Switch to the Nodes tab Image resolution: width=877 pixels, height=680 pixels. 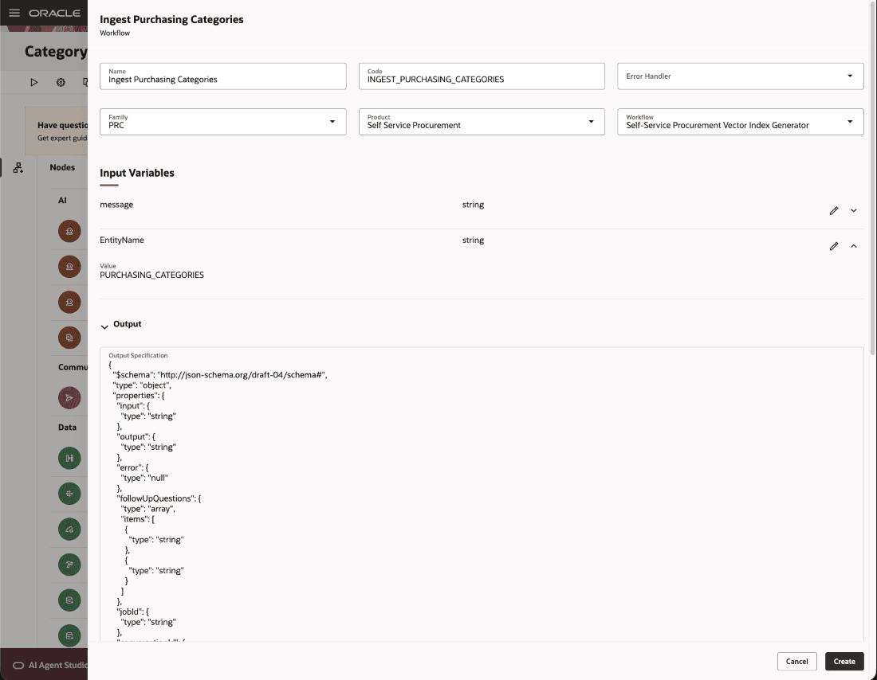62,167
